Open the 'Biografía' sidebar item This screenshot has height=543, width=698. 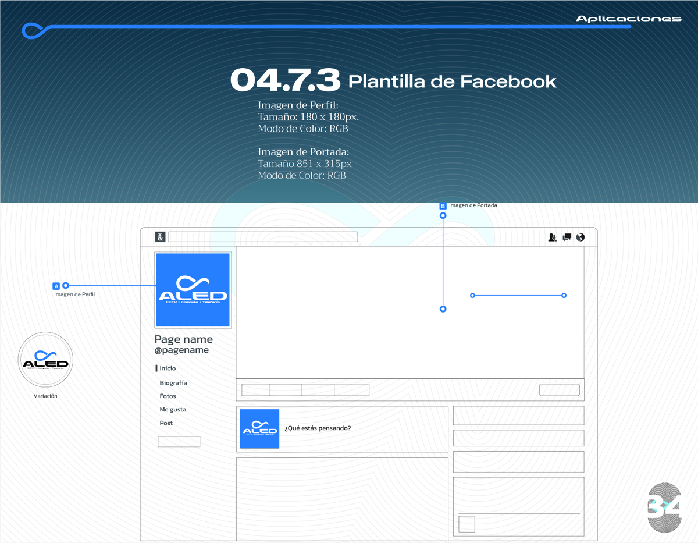[173, 383]
